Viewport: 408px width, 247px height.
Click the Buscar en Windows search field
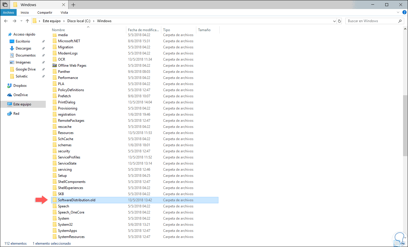(371, 21)
